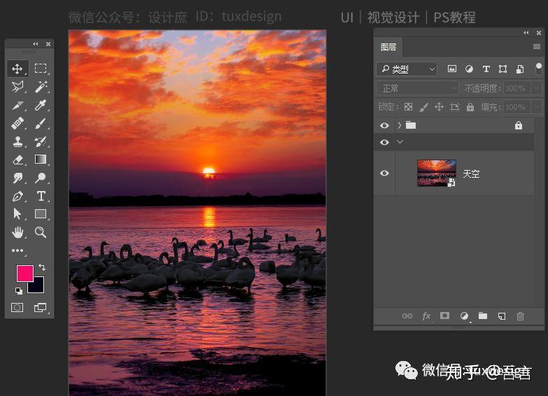Screen dimensions: 548x396
Task: Filter for smart object layers
Action: pos(520,69)
